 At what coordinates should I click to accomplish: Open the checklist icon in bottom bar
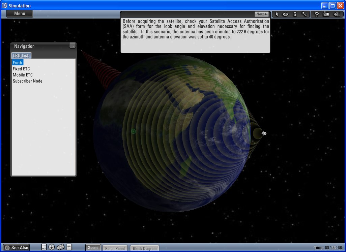pyautogui.click(x=44, y=247)
